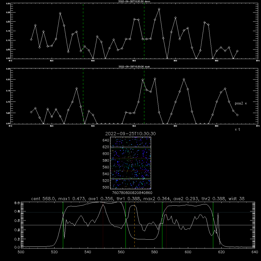
Task: Click '640' on the bottom plot x-axis
Action: (255, 252)
